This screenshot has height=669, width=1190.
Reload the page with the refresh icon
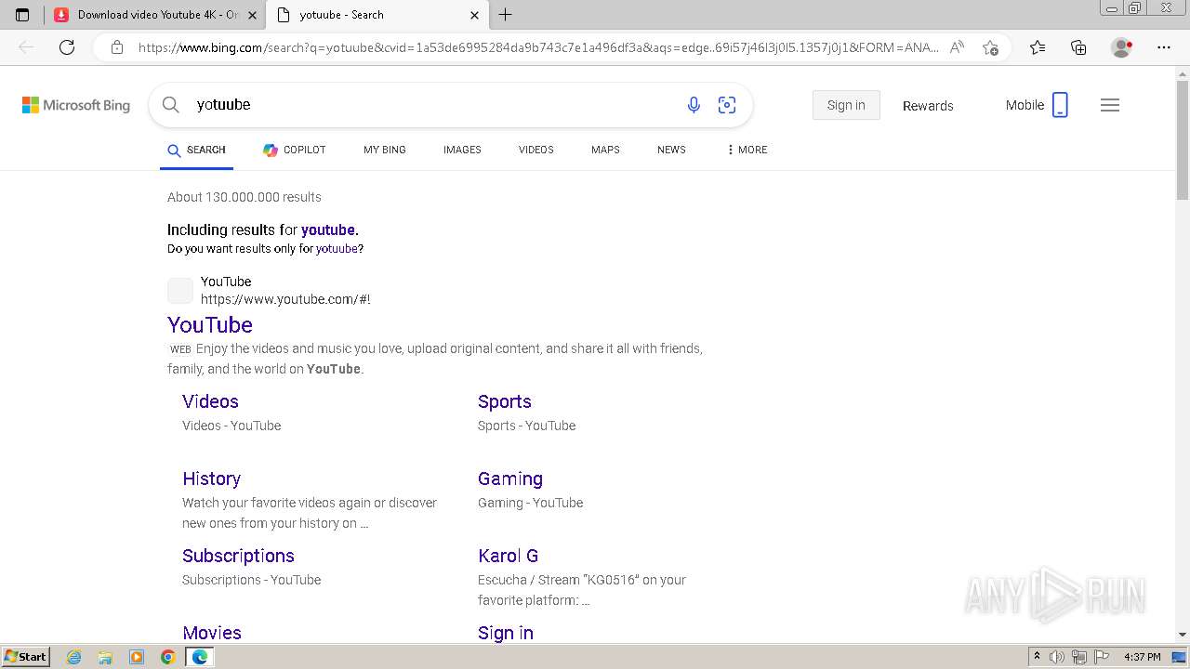tap(67, 47)
